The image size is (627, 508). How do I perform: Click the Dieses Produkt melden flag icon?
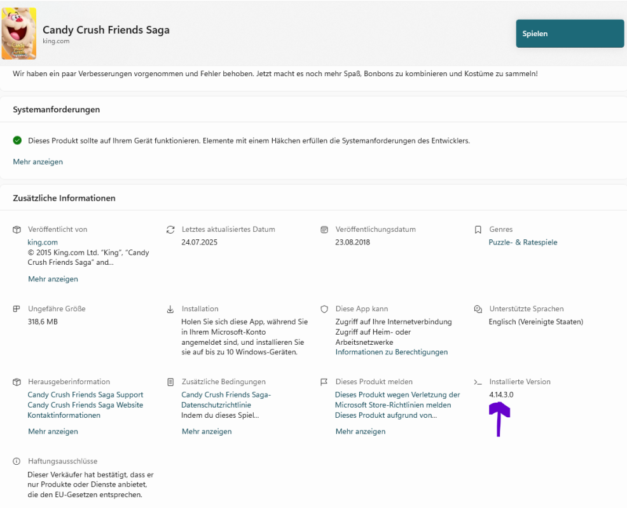tap(324, 382)
